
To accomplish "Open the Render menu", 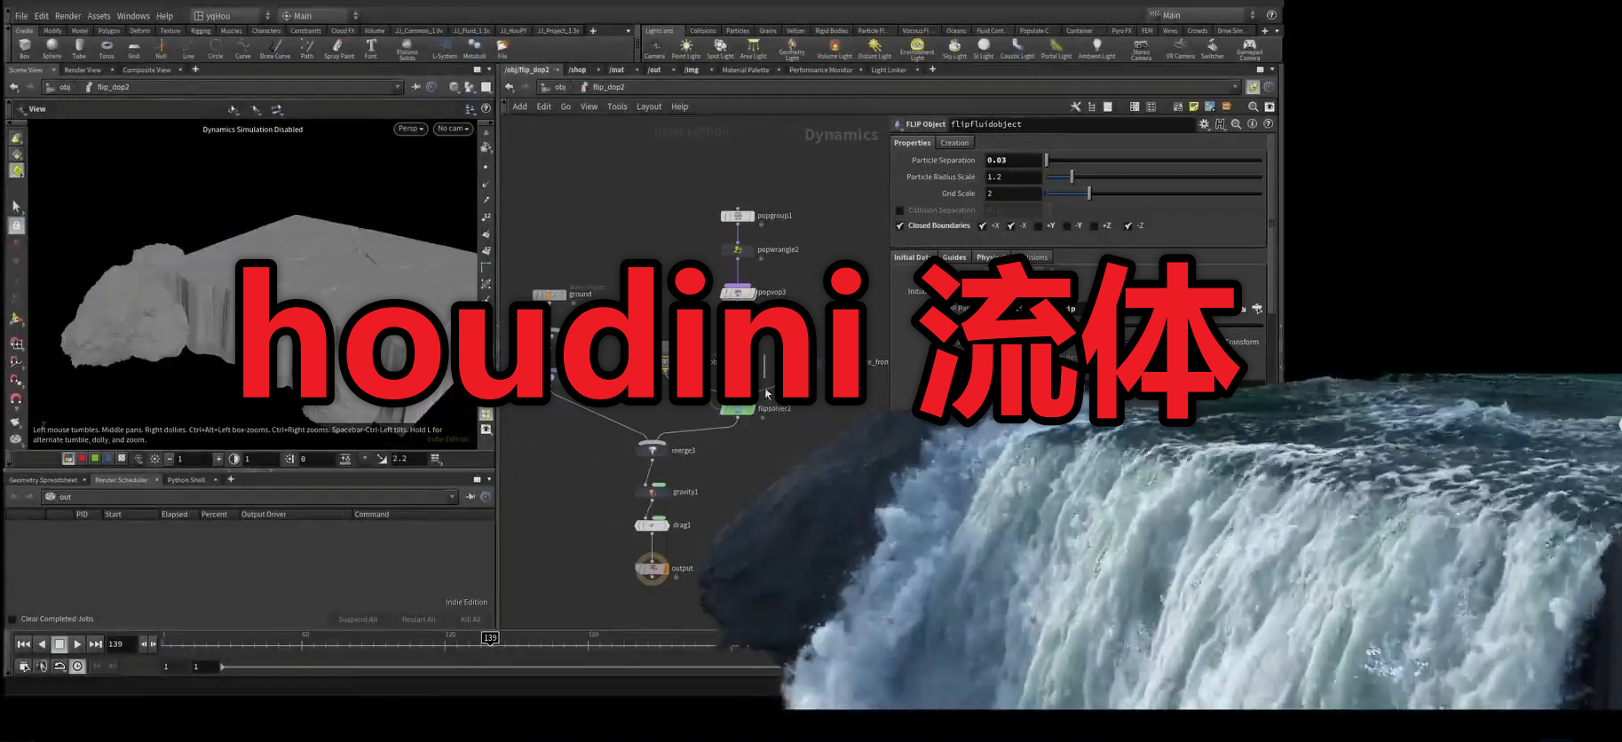I will point(67,16).
